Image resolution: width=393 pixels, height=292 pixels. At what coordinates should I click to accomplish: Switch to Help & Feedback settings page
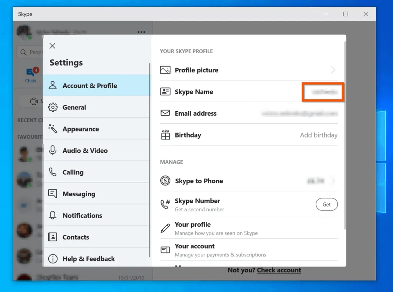(x=89, y=259)
